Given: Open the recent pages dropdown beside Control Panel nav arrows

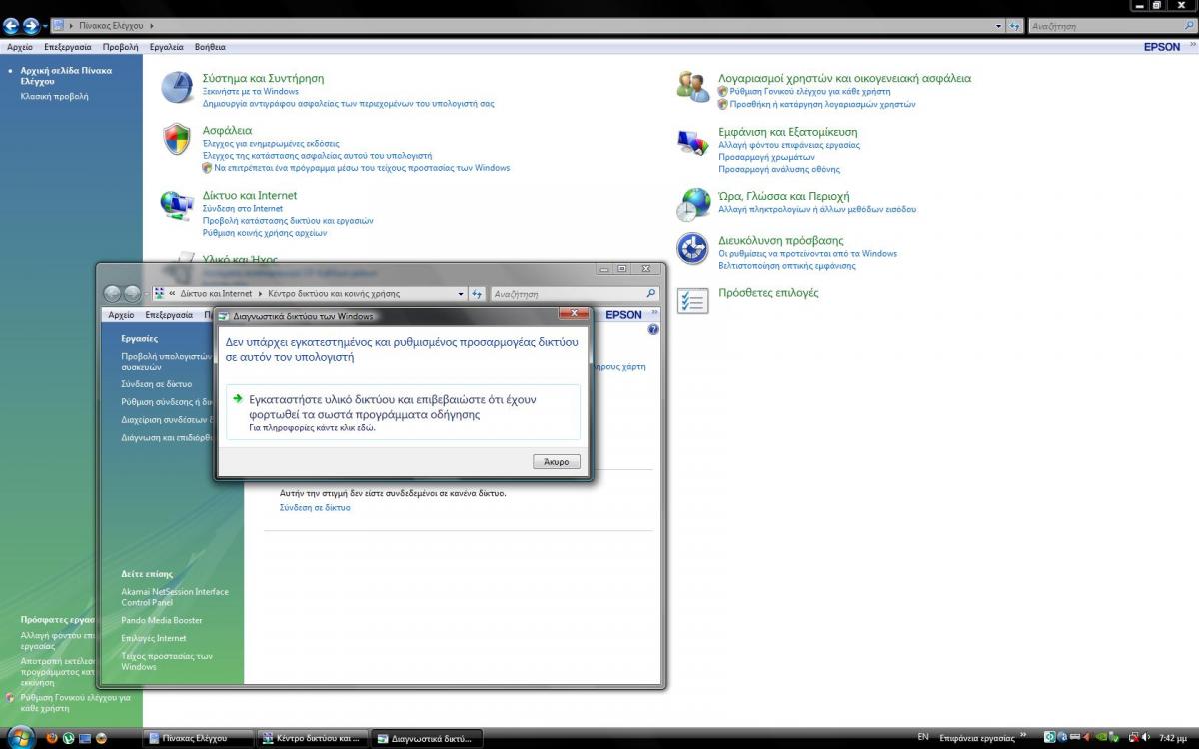Looking at the screenshot, I should coord(45,25).
